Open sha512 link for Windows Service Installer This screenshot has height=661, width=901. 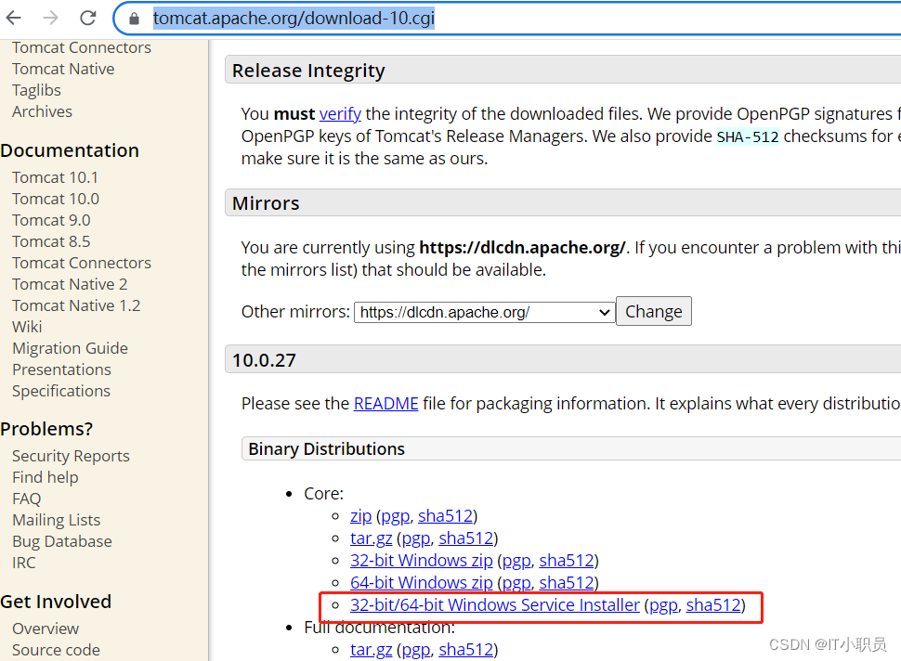713,604
